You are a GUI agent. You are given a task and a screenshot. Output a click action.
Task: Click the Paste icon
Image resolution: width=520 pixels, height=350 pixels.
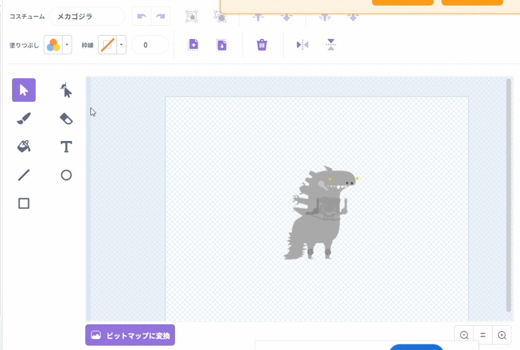[221, 45]
